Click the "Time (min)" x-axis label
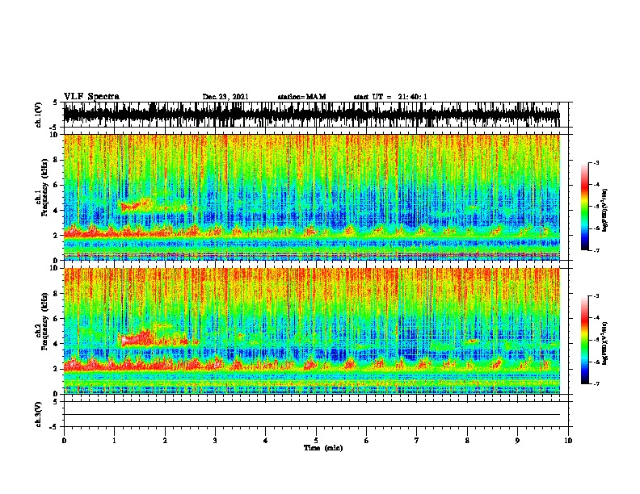 tap(323, 448)
